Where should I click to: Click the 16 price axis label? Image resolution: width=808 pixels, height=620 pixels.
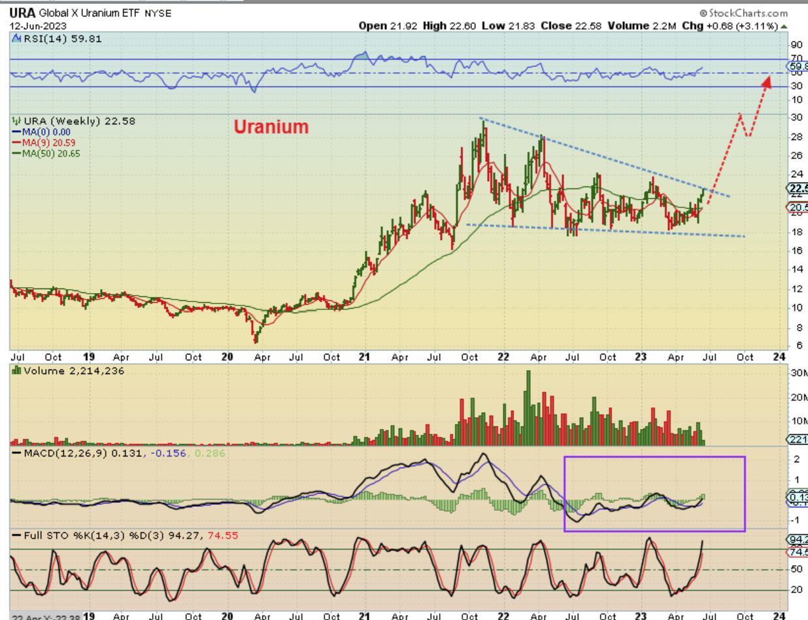(x=796, y=250)
